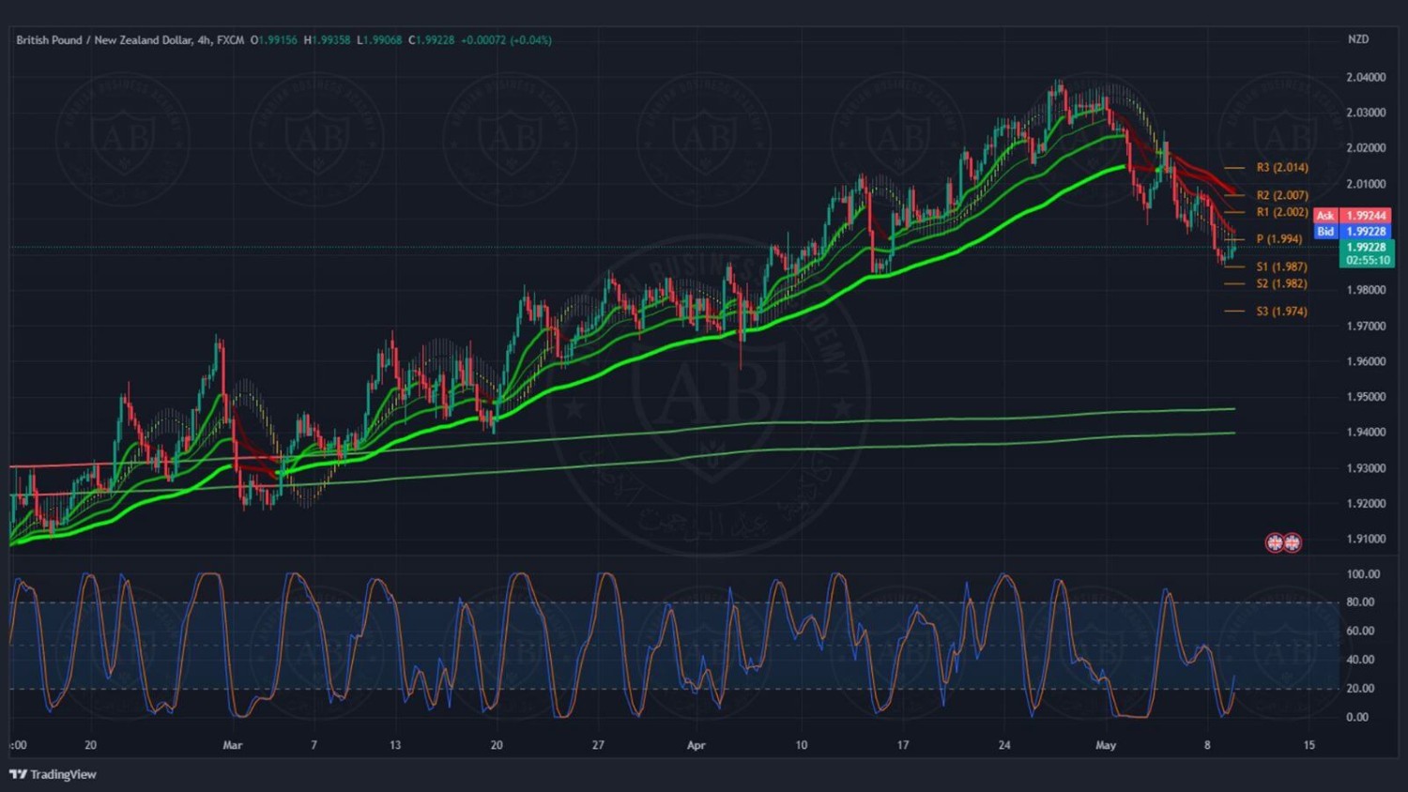Click the 2.04000 price axis label
The width and height of the screenshot is (1408, 792).
1366,77
